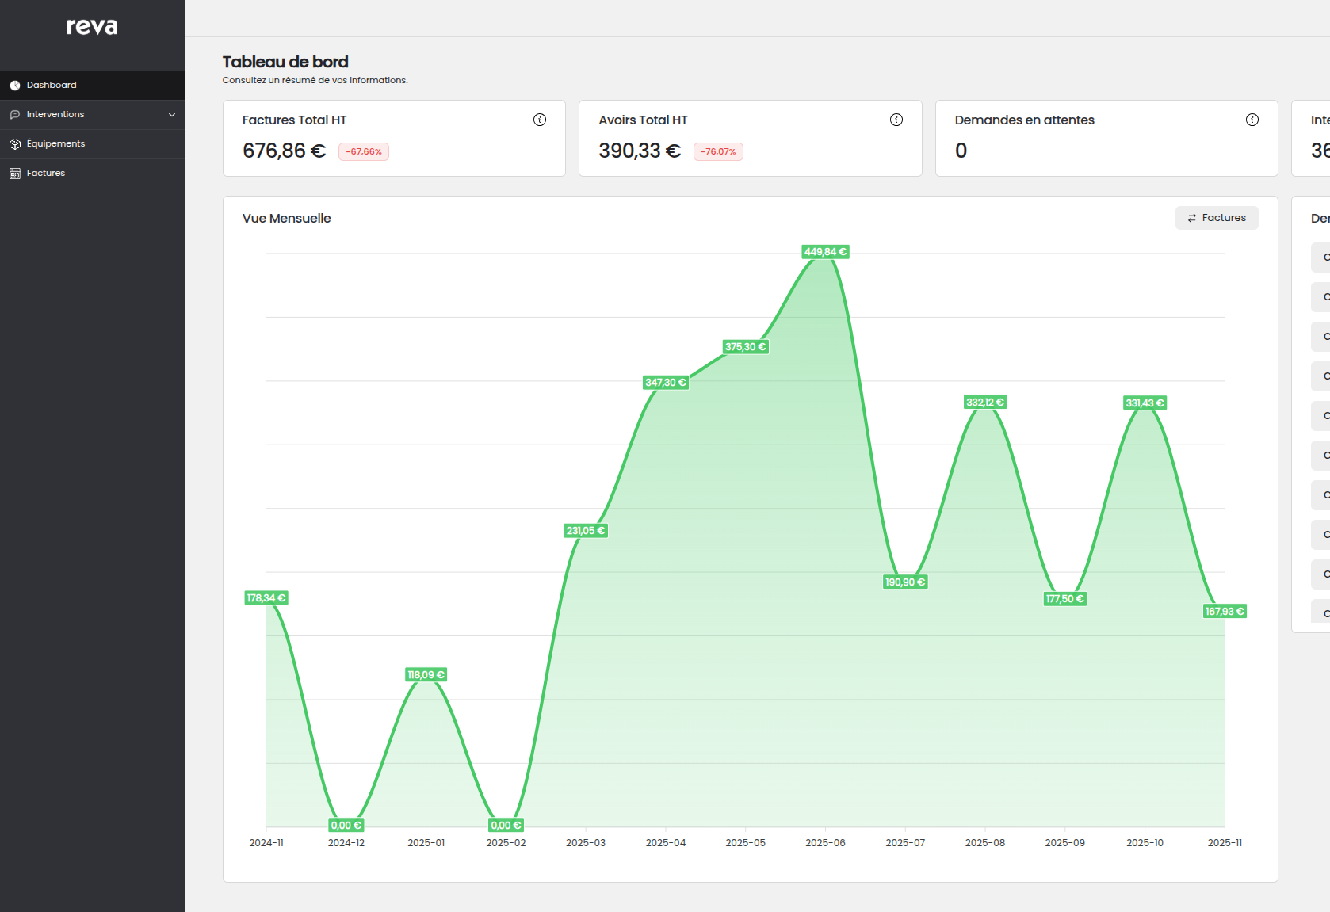
Task: Open the Équipements menu item
Action: (x=55, y=143)
